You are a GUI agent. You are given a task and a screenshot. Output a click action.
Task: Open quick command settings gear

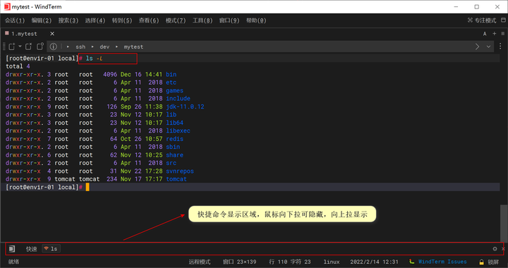(495, 248)
